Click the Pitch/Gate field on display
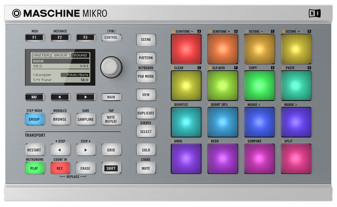 pos(75,75)
